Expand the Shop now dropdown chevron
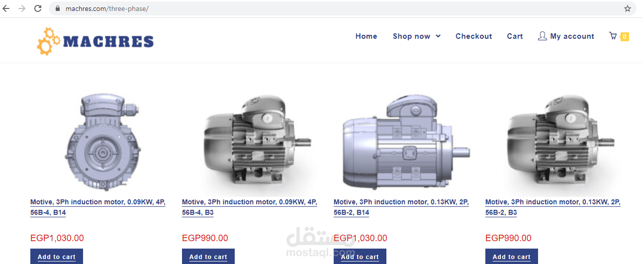Viewport: 642px width, 264px height. [438, 36]
